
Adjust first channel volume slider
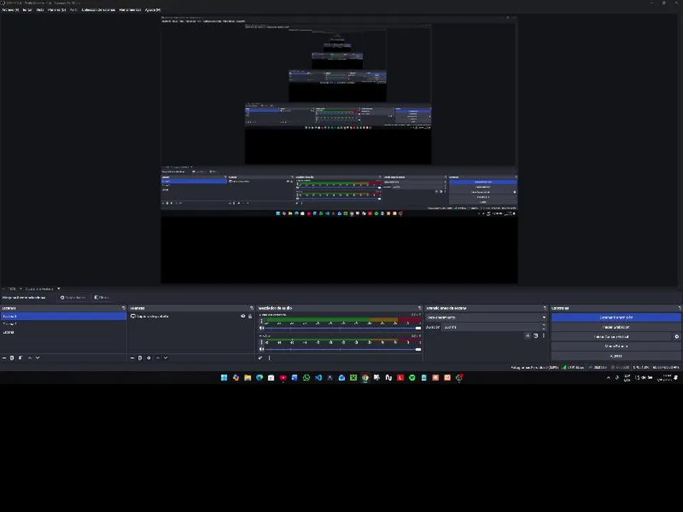pyautogui.click(x=343, y=328)
